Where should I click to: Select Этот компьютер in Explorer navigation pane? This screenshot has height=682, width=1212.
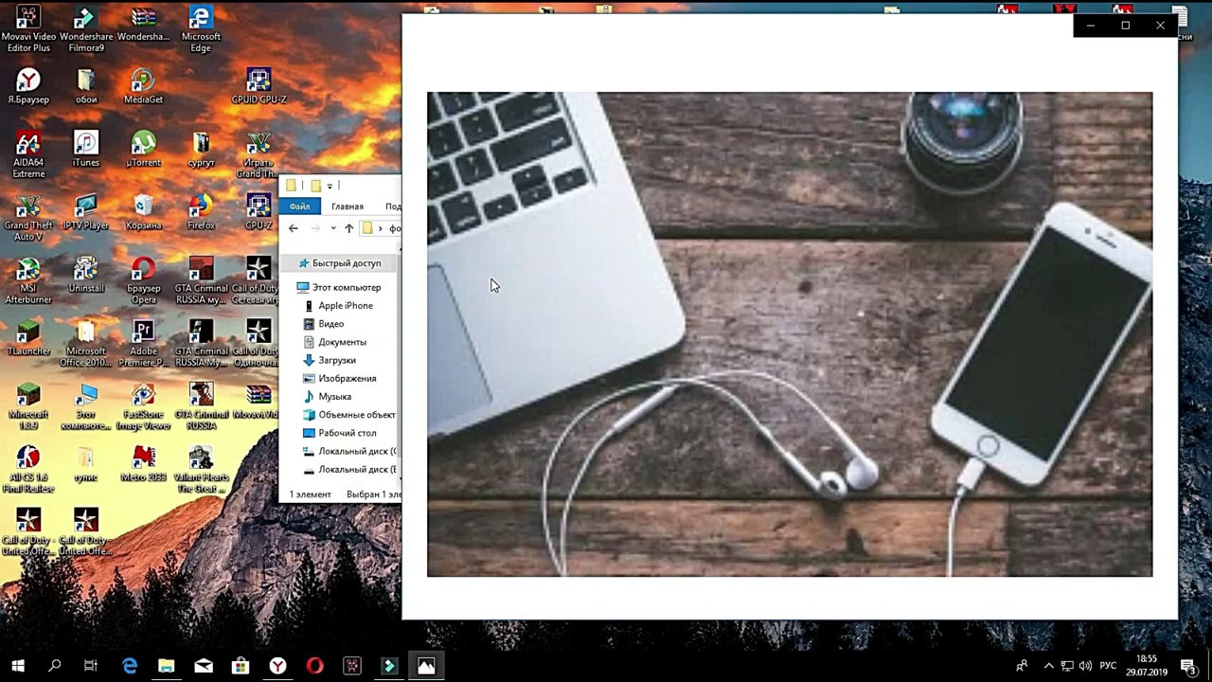pos(341,287)
